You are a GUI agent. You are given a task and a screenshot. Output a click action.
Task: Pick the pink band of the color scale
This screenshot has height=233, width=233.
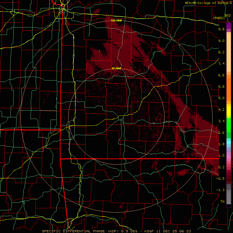(x=229, y=157)
